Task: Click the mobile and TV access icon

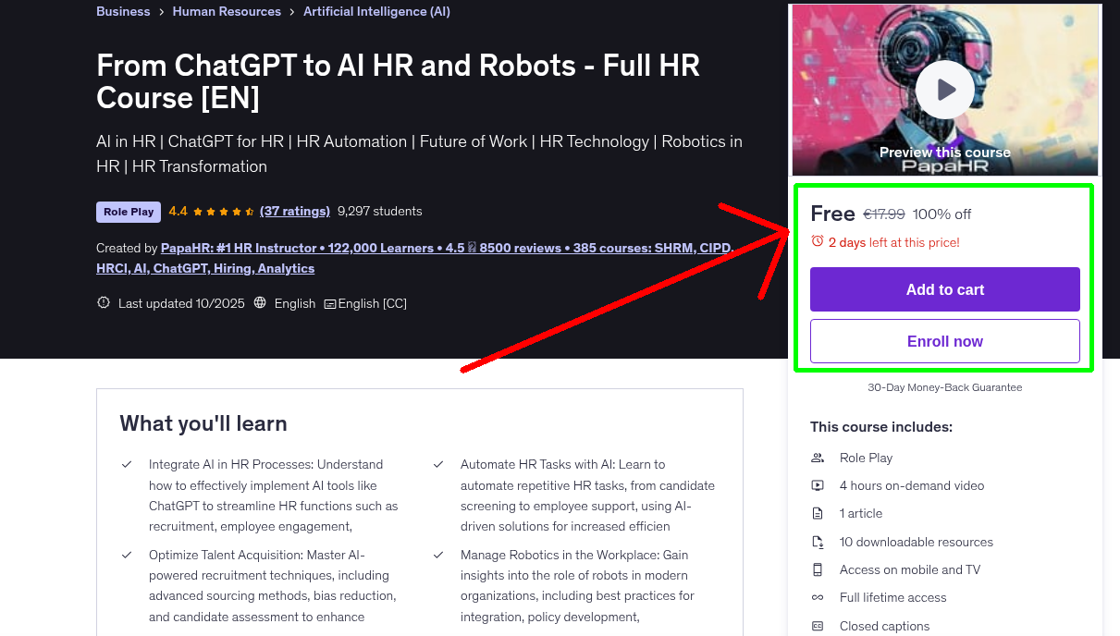Action: (817, 569)
